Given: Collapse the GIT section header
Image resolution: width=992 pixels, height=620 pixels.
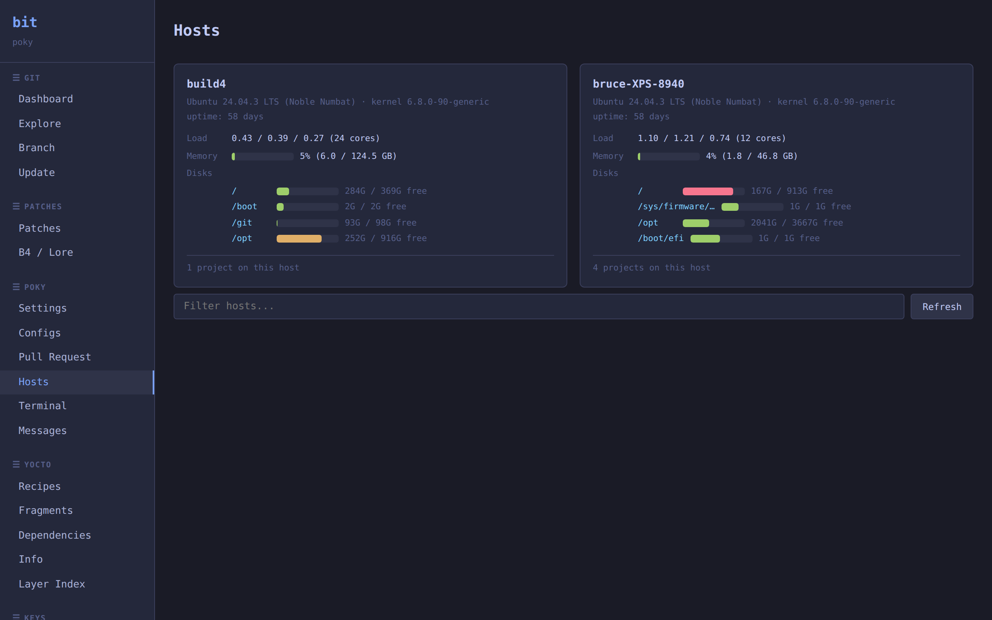Looking at the screenshot, I should (26, 78).
